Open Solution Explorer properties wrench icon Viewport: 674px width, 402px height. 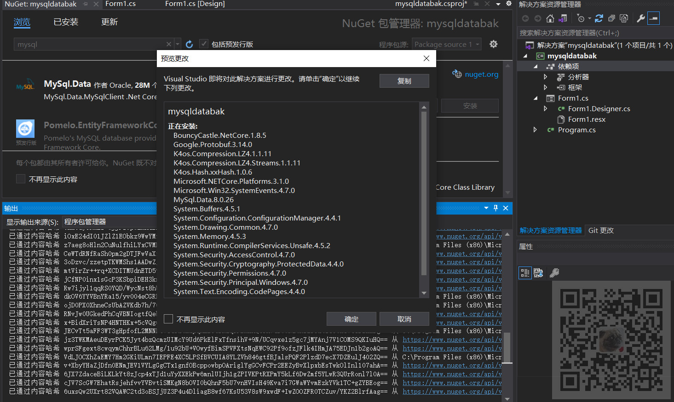pyautogui.click(x=640, y=18)
